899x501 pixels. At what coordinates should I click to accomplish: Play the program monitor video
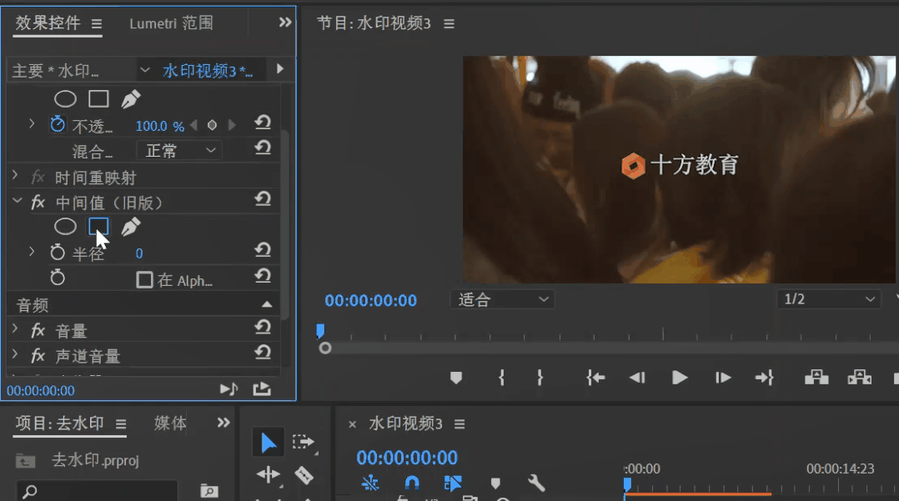click(680, 378)
